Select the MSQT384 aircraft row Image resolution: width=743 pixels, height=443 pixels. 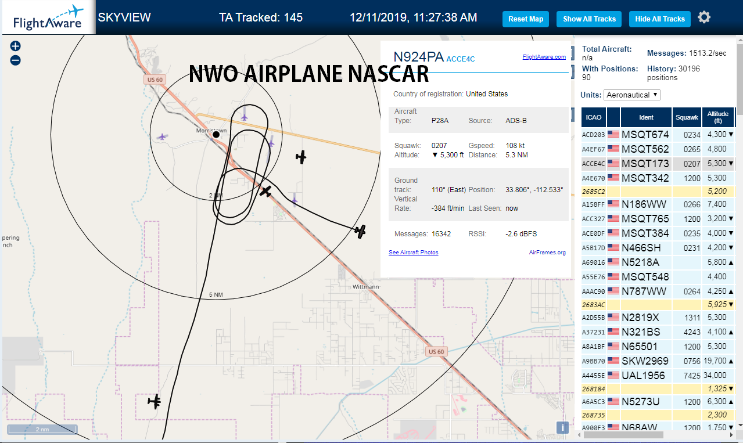[x=658, y=233]
